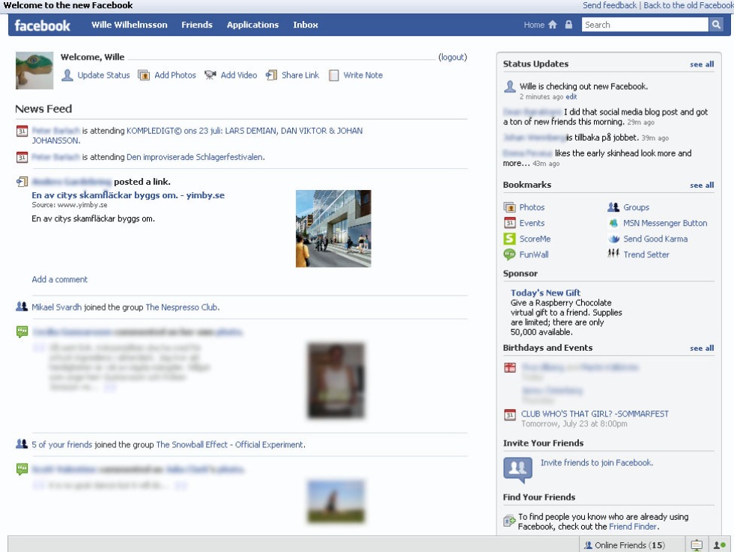Open CLUB WHO'S THAT GIRL? -SOMMARFEST event
This screenshot has width=734, height=552.
(x=595, y=414)
